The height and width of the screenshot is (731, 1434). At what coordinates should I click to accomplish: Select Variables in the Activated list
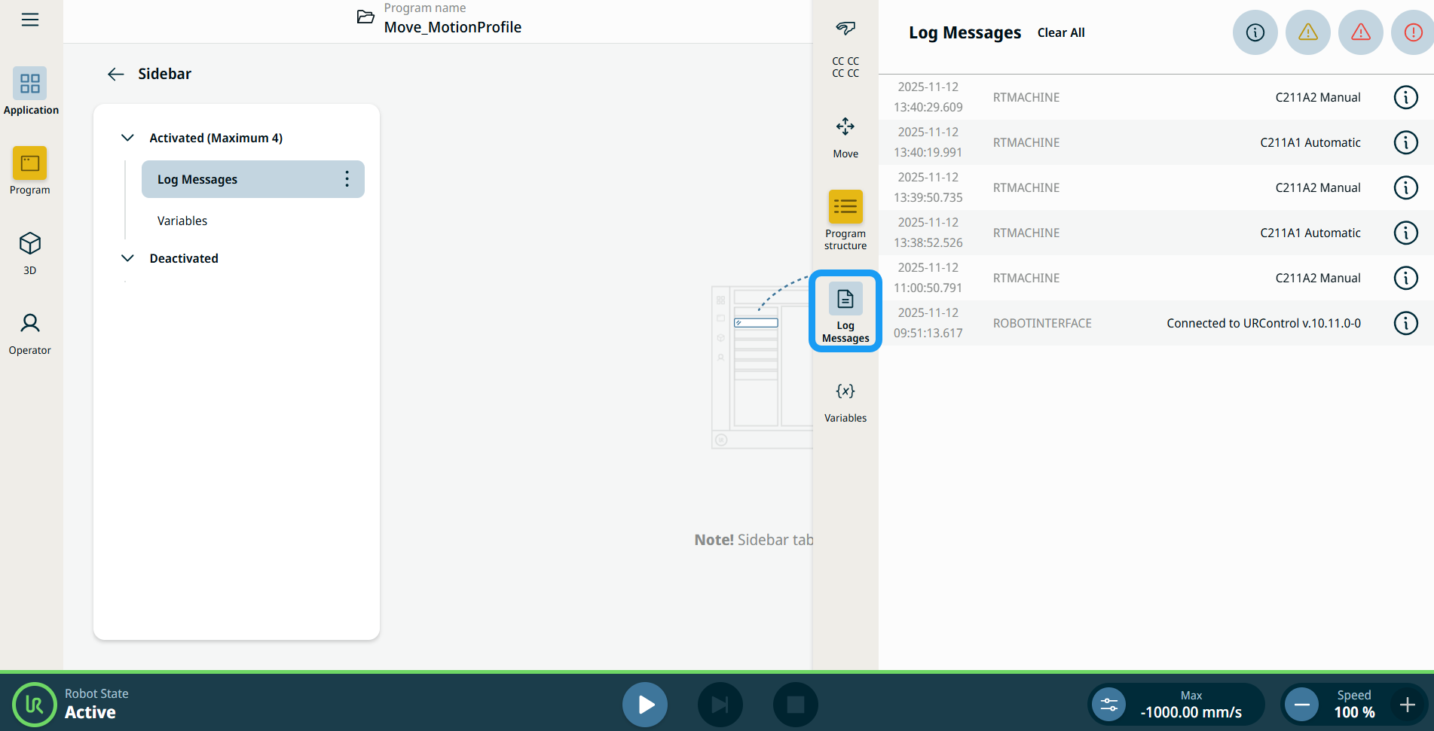[x=182, y=221]
